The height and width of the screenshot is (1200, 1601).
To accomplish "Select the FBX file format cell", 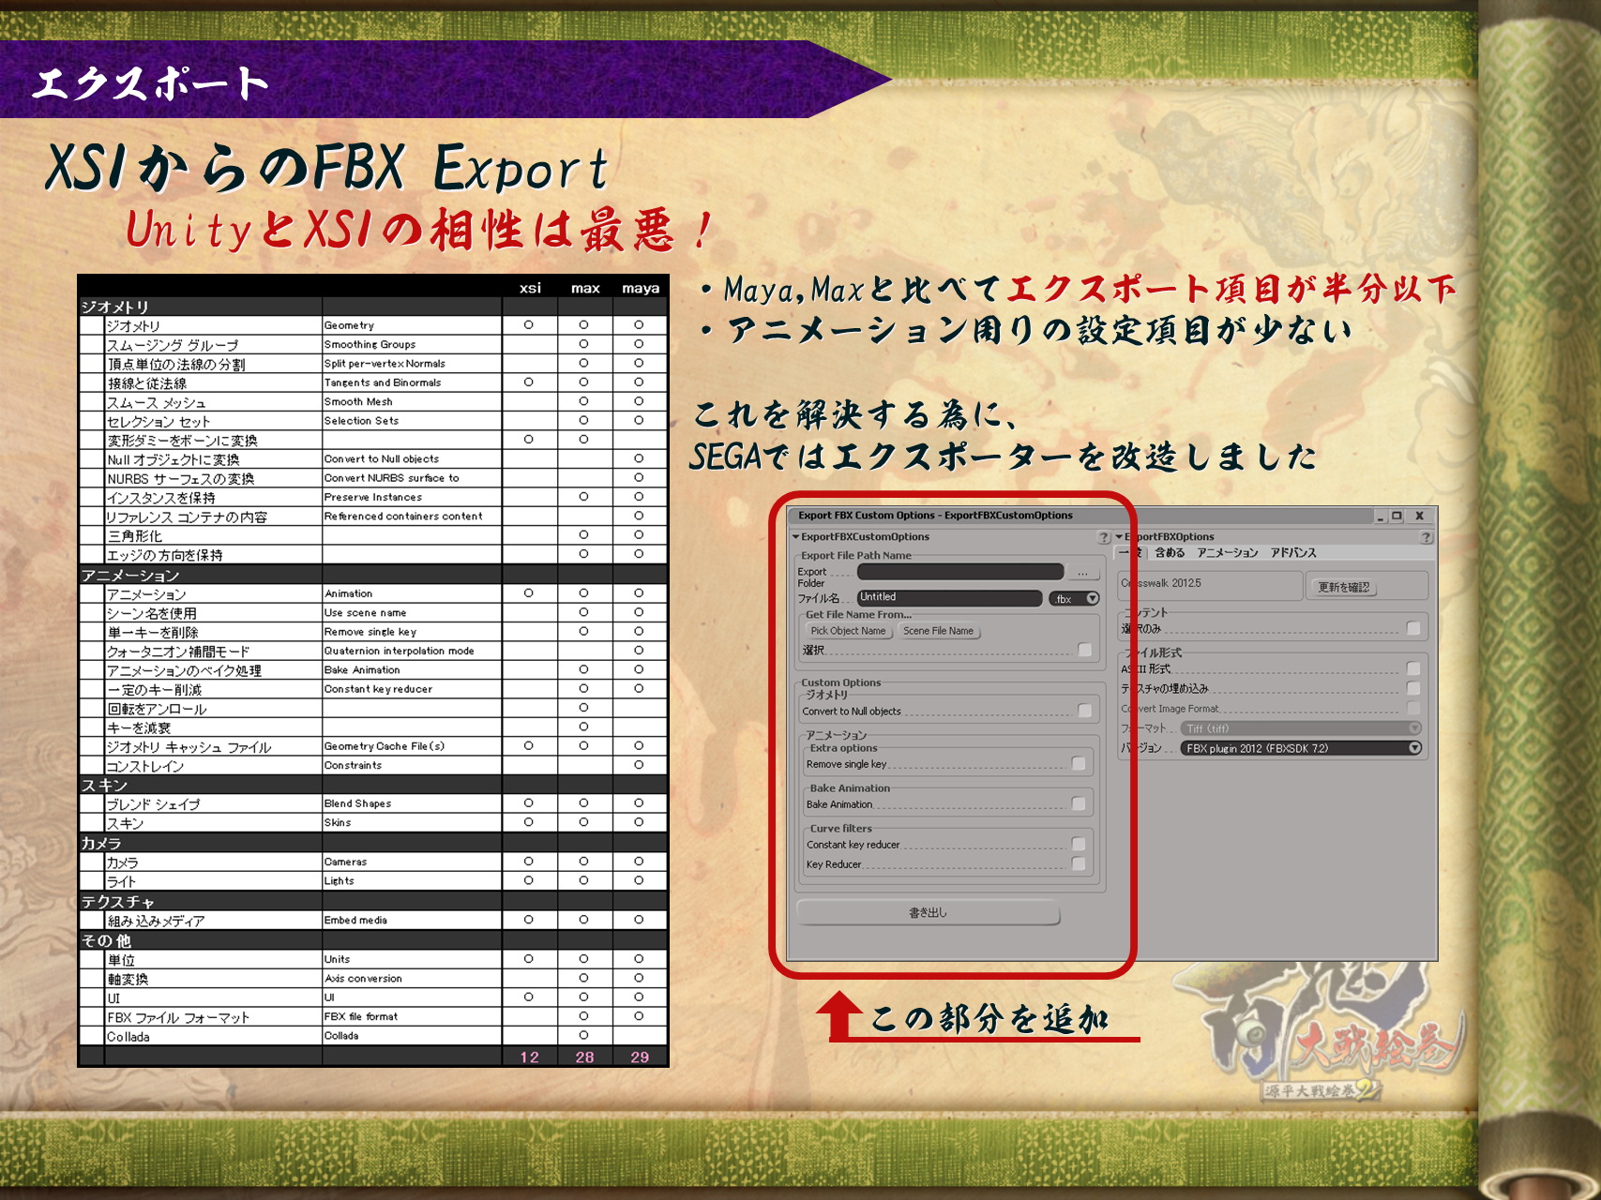I will point(412,1016).
